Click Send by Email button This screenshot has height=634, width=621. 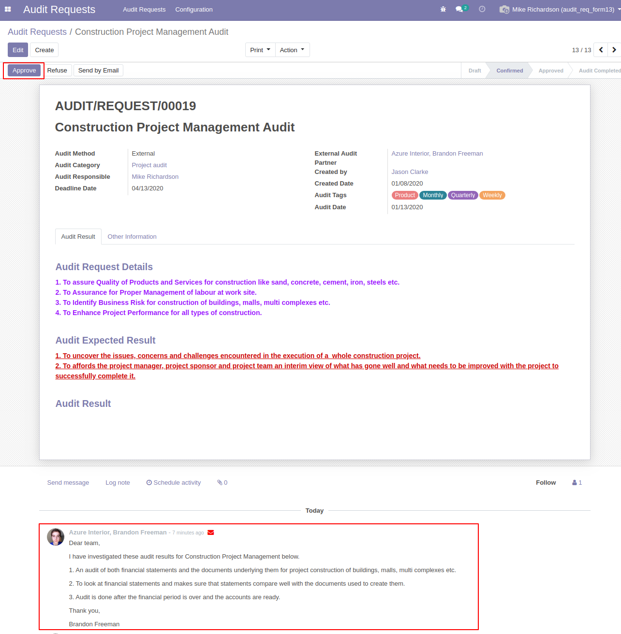point(98,71)
